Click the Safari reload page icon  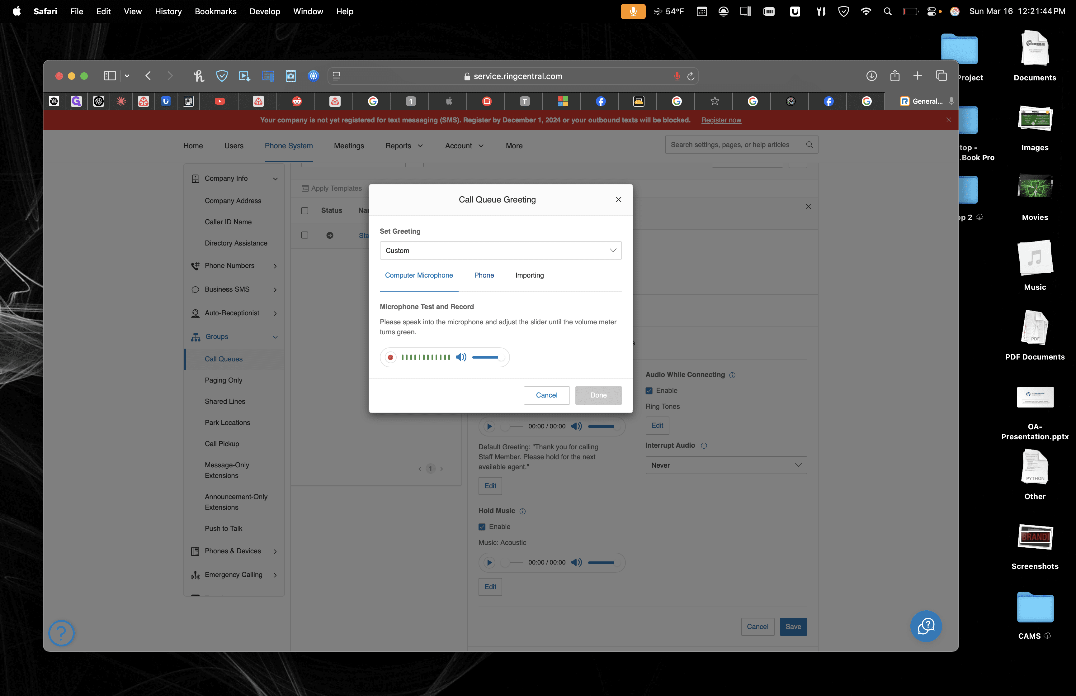[x=690, y=76]
